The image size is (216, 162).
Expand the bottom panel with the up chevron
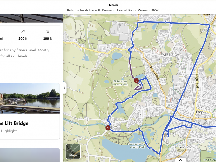pos(181,160)
